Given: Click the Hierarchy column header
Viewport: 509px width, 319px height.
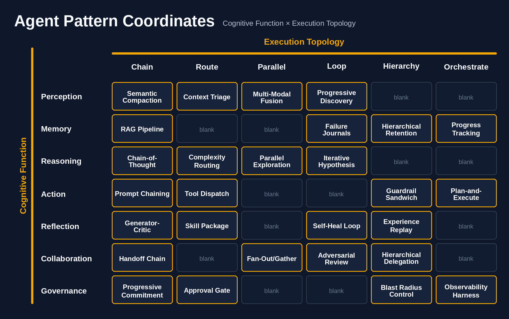Looking at the screenshot, I should [401, 66].
